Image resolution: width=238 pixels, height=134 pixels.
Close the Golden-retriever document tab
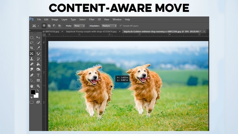coord(204,31)
